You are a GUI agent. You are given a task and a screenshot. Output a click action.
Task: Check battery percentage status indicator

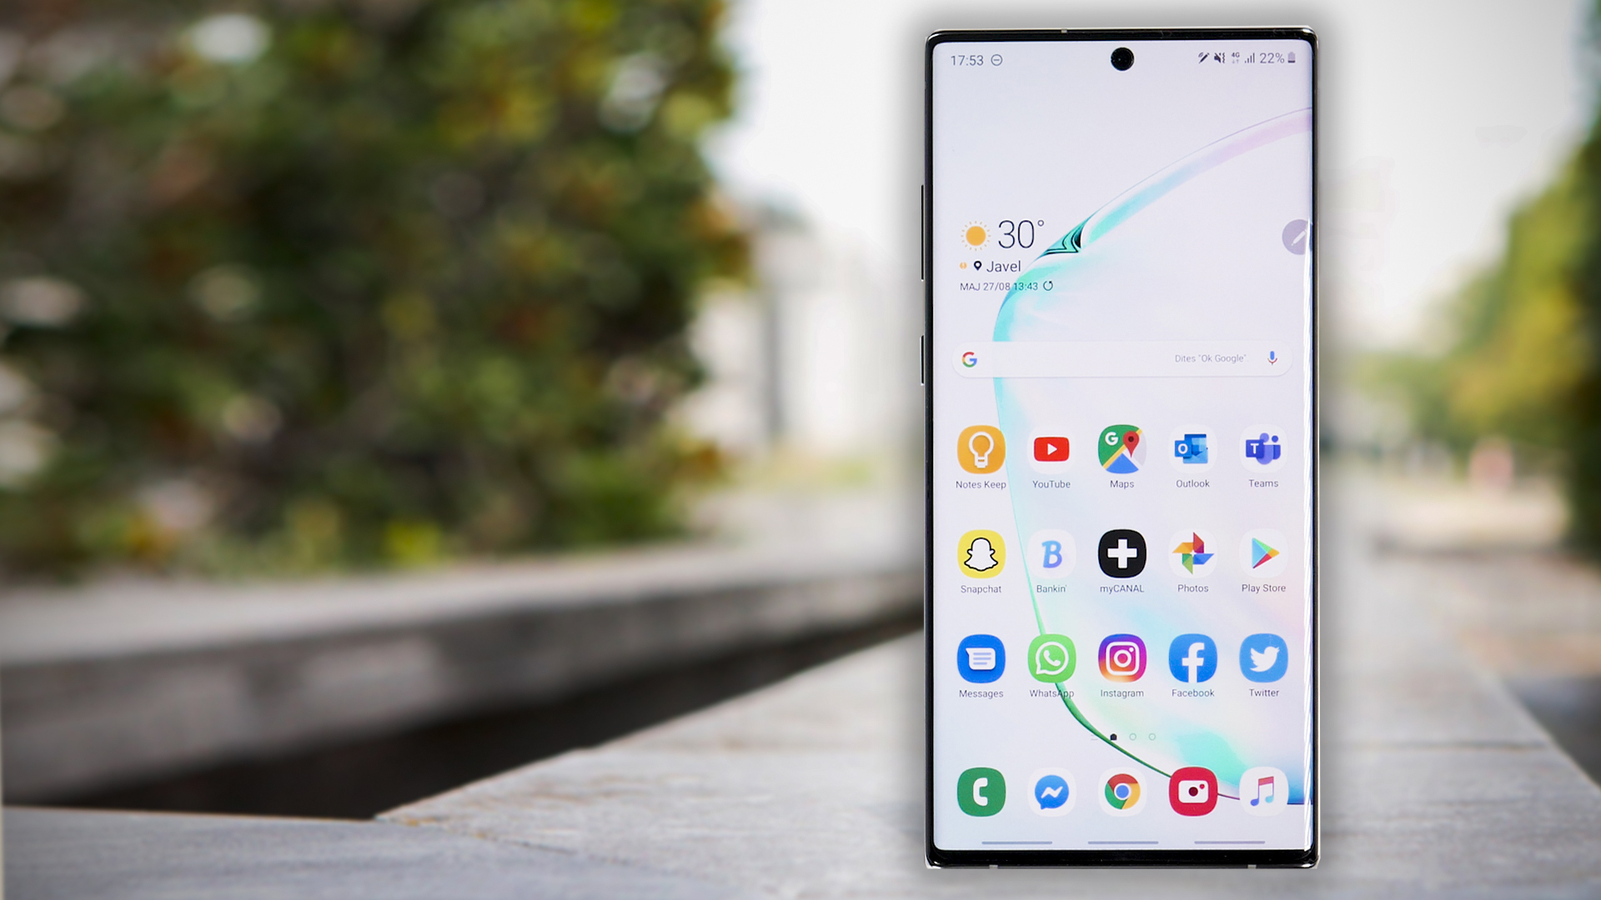click(1271, 57)
